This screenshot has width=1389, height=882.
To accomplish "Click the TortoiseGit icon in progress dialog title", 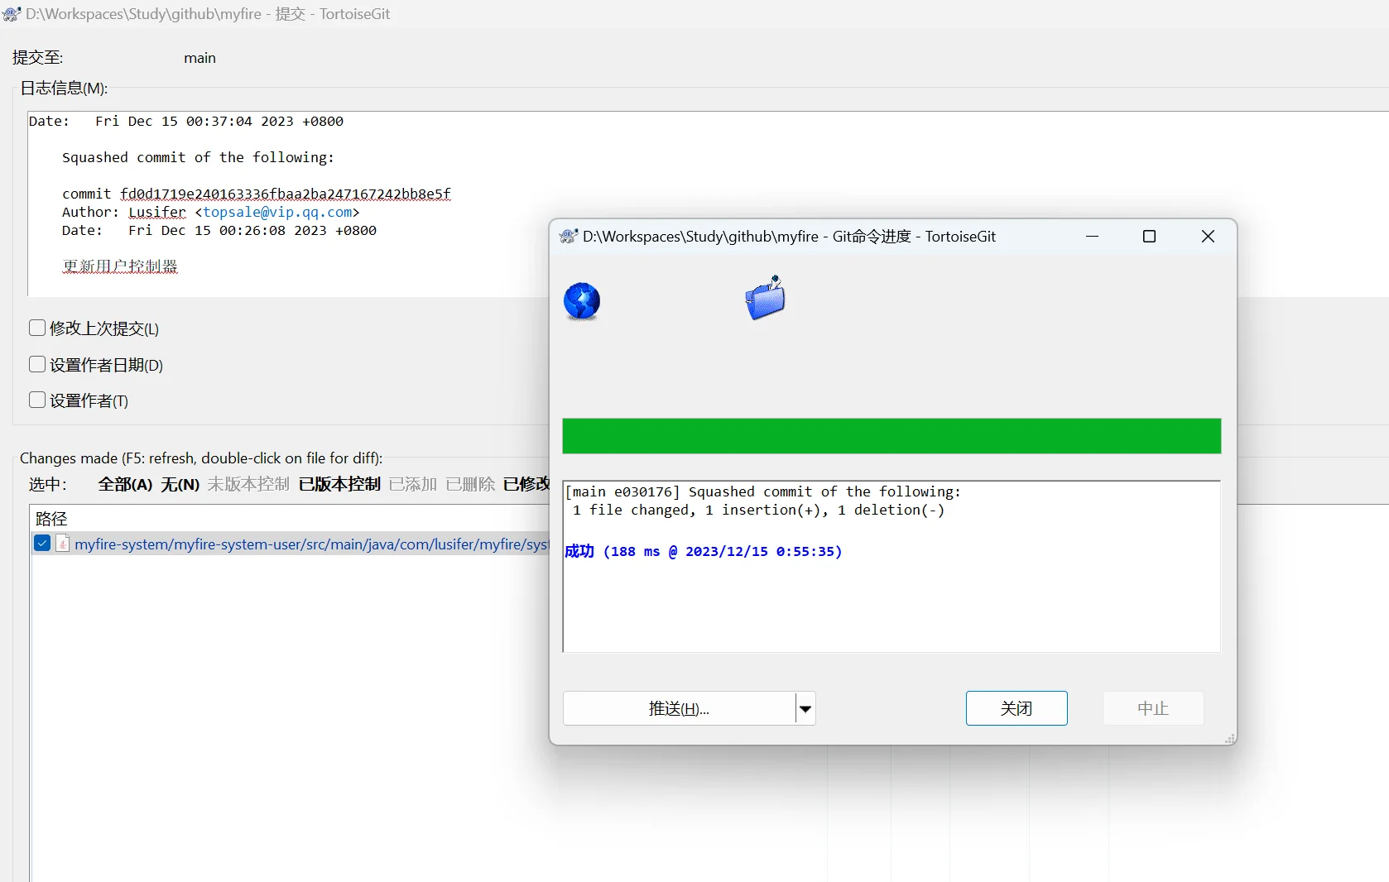I will click(x=568, y=237).
